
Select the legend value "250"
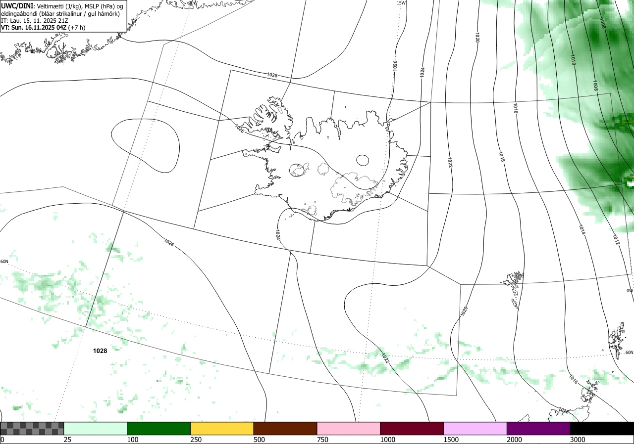[196, 440]
